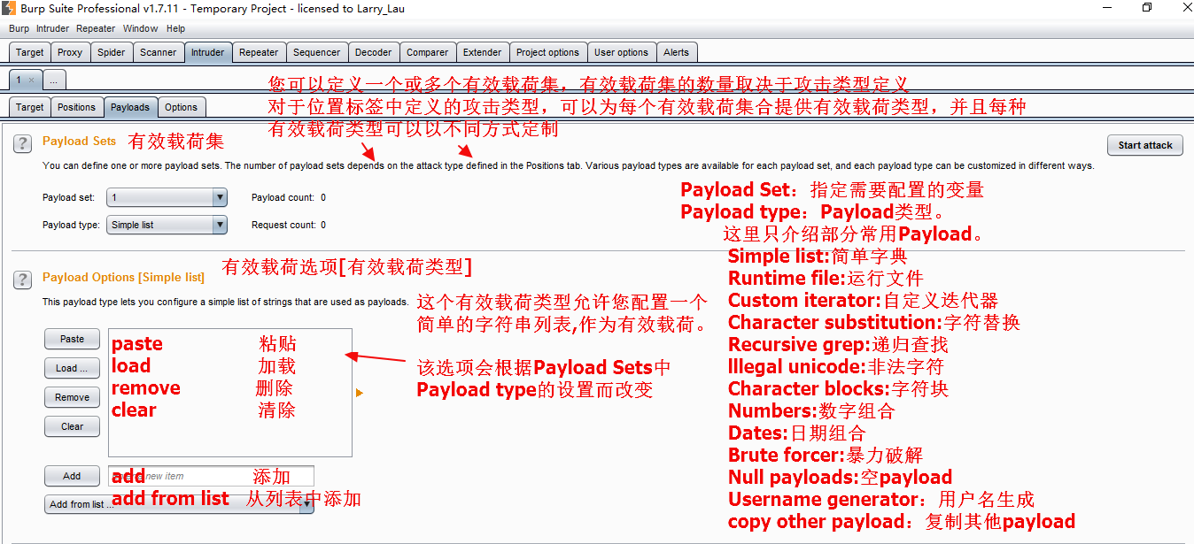
Task: Open the Intruder menu
Action: click(x=52, y=28)
